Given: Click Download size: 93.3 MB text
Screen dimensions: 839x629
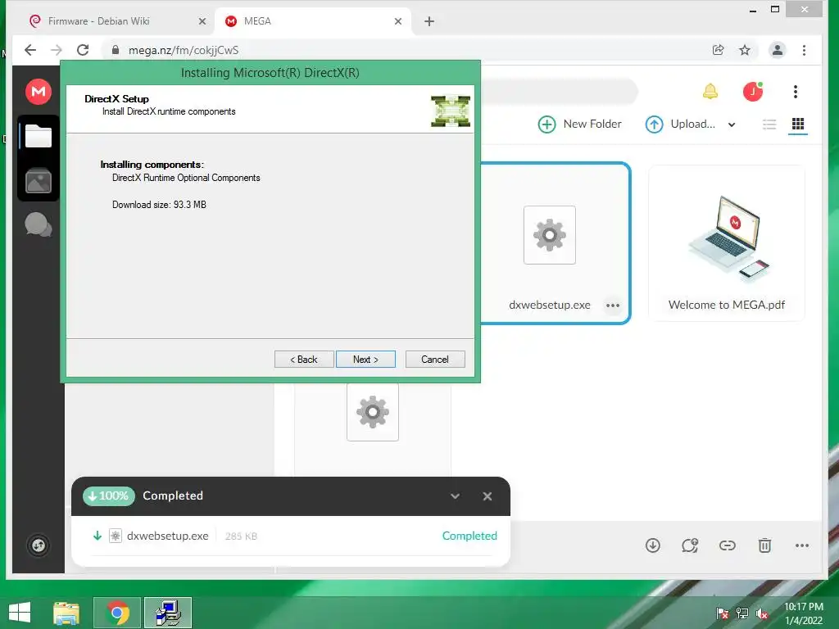Looking at the screenshot, I should (x=159, y=204).
